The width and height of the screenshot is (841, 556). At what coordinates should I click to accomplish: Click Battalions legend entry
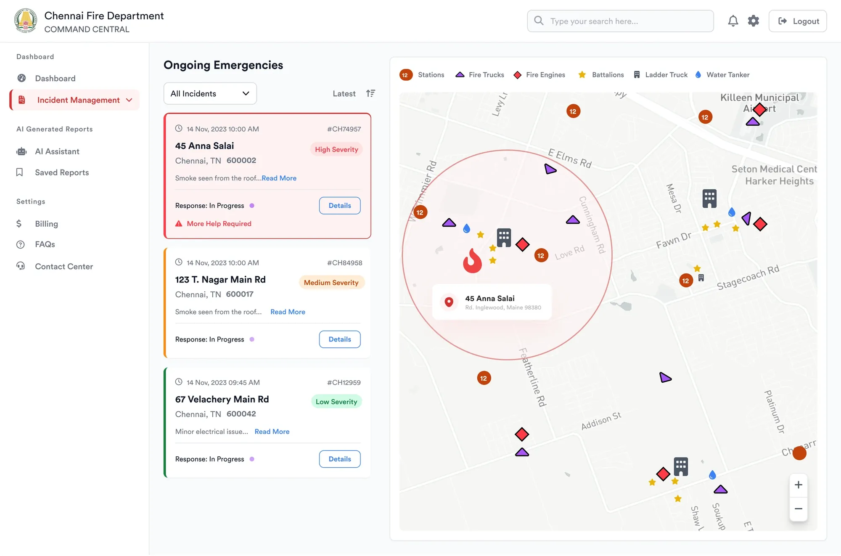pyautogui.click(x=601, y=75)
